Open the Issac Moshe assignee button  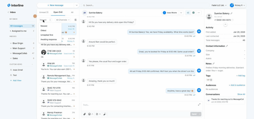(x=170, y=13)
